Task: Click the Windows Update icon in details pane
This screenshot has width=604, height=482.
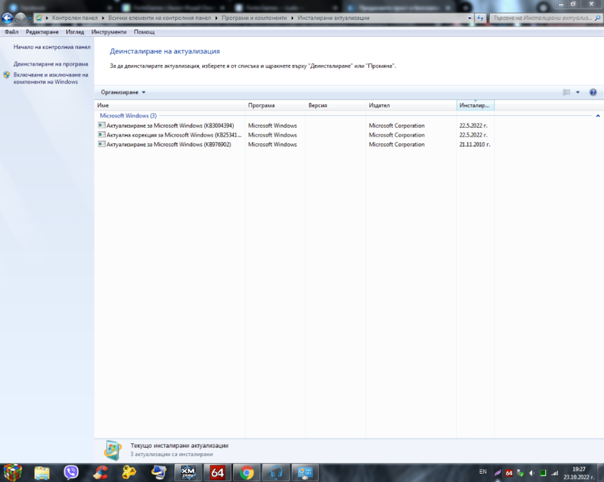Action: click(113, 450)
